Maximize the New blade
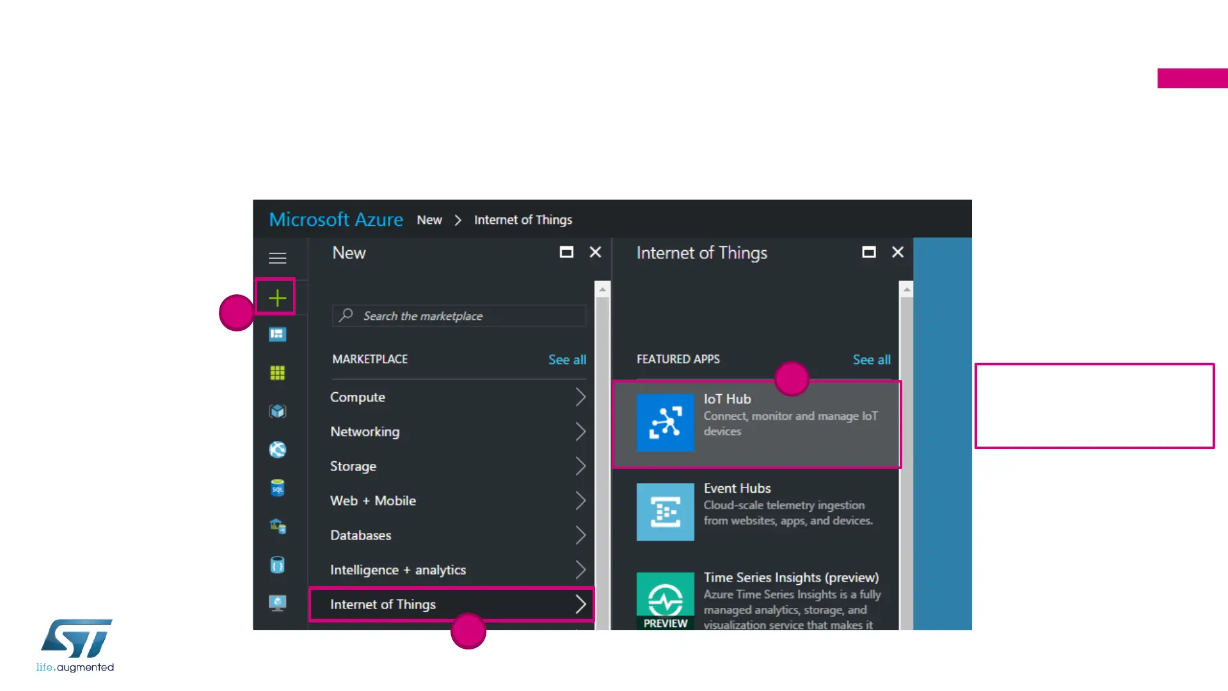Viewport: 1228px width, 691px height. click(x=566, y=252)
